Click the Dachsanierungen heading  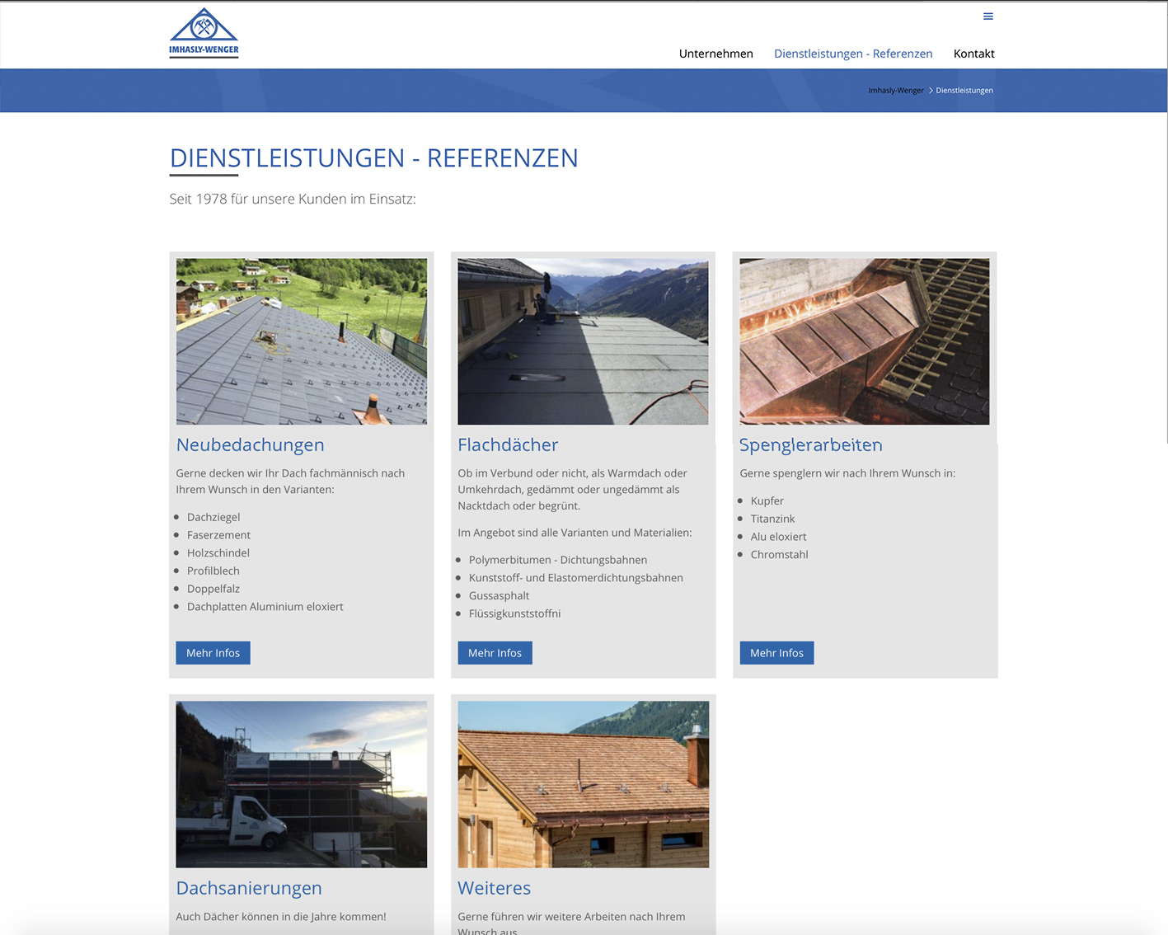[249, 888]
